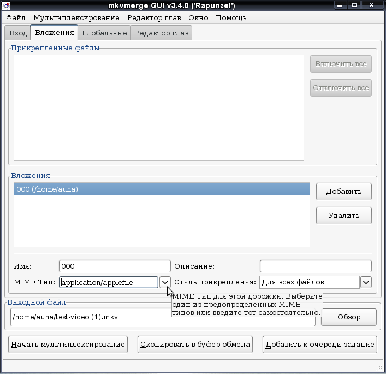Click the Описание text field
This screenshot has width=386, height=374.
pyautogui.click(x=316, y=266)
